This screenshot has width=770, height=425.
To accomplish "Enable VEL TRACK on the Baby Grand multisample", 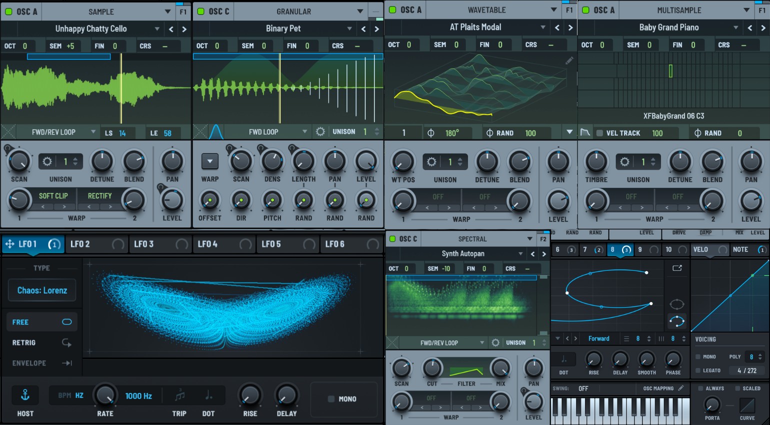I will point(600,132).
